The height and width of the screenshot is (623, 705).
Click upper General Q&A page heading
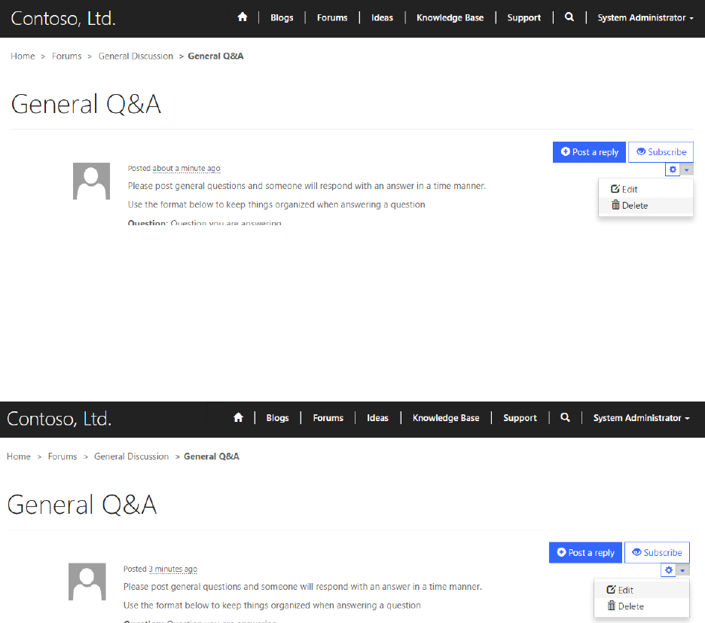tap(86, 105)
